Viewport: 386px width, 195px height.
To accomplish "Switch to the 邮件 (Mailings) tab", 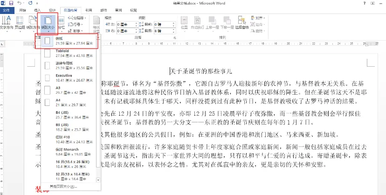I will point(103,10).
